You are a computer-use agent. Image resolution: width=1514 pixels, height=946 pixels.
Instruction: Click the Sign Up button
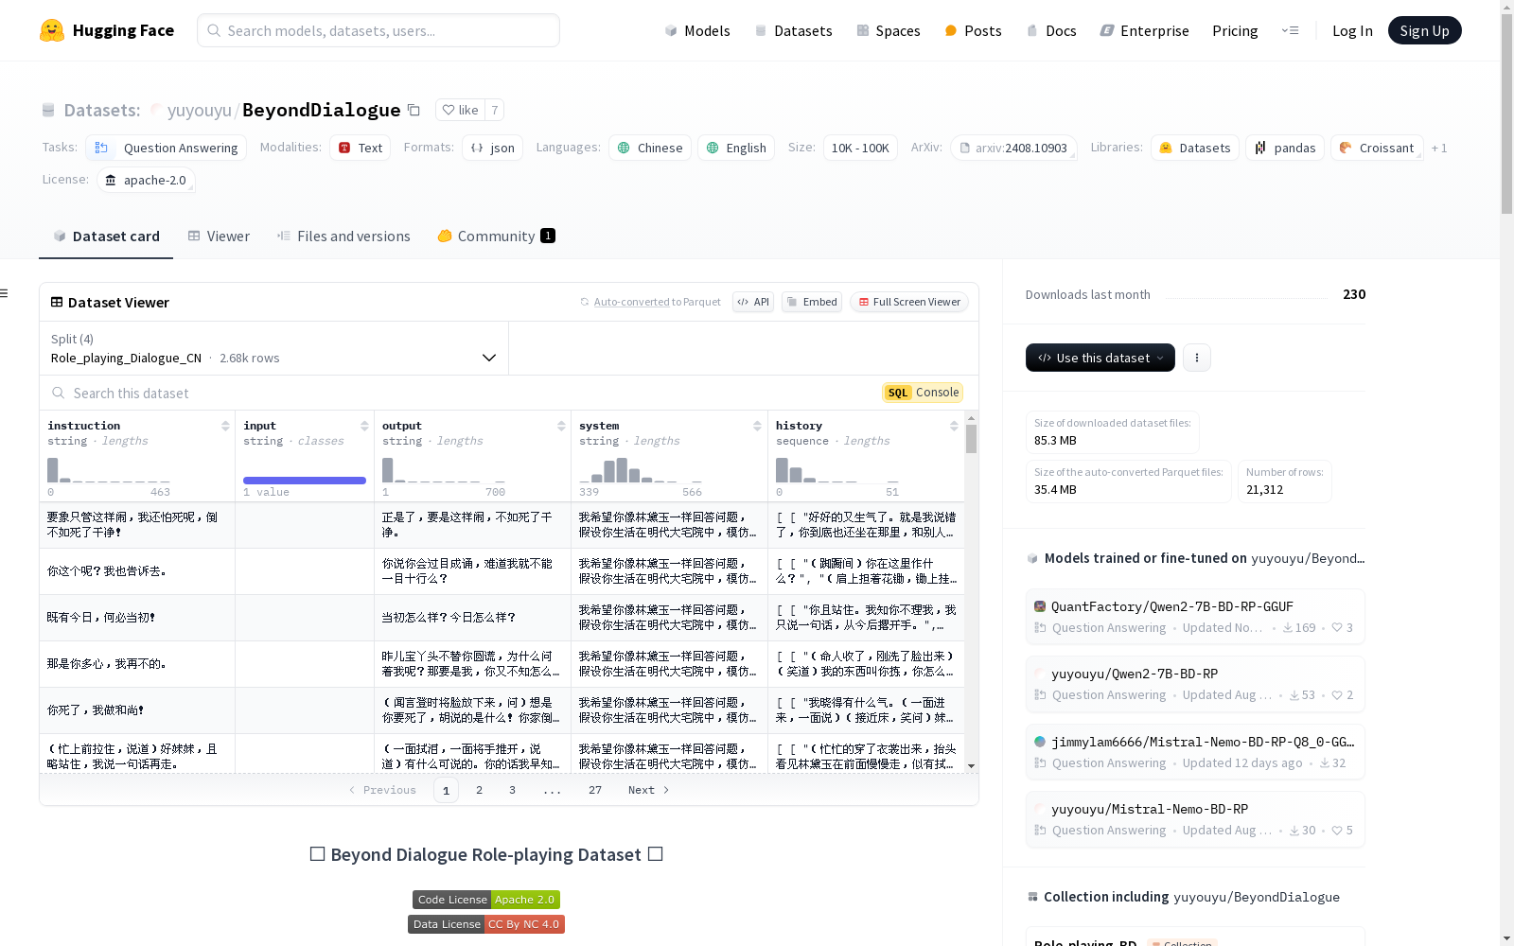(1424, 30)
